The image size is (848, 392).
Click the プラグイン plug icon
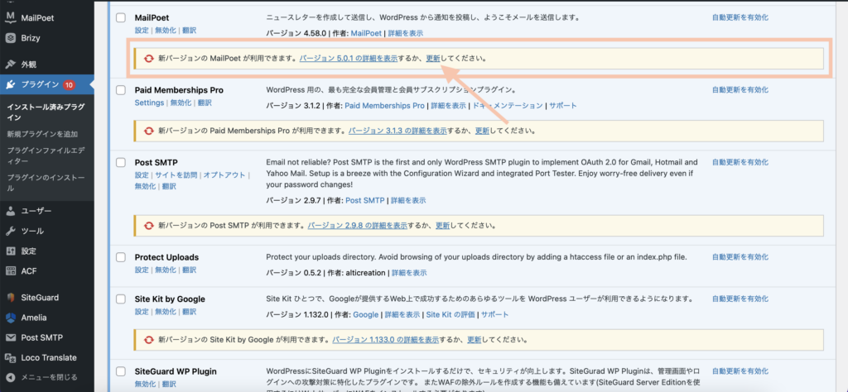point(10,84)
